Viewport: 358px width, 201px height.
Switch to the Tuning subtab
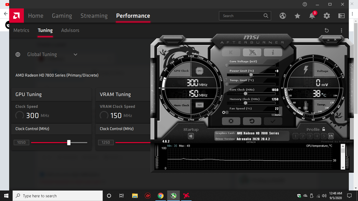tap(45, 30)
